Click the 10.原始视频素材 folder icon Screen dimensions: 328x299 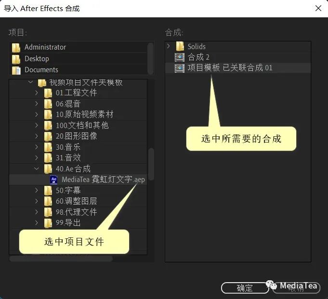[48, 115]
